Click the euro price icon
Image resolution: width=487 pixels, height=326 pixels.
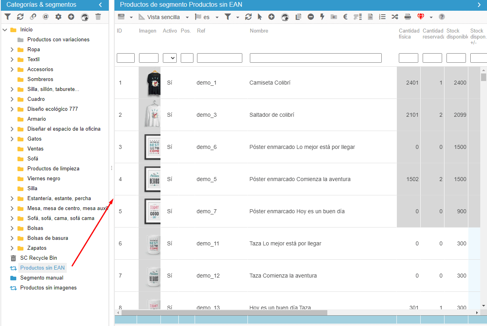click(345, 17)
